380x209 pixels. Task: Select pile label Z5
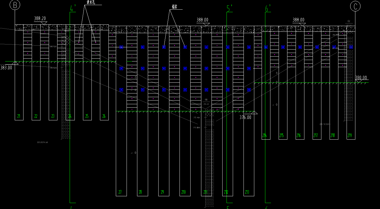(x=87, y=116)
